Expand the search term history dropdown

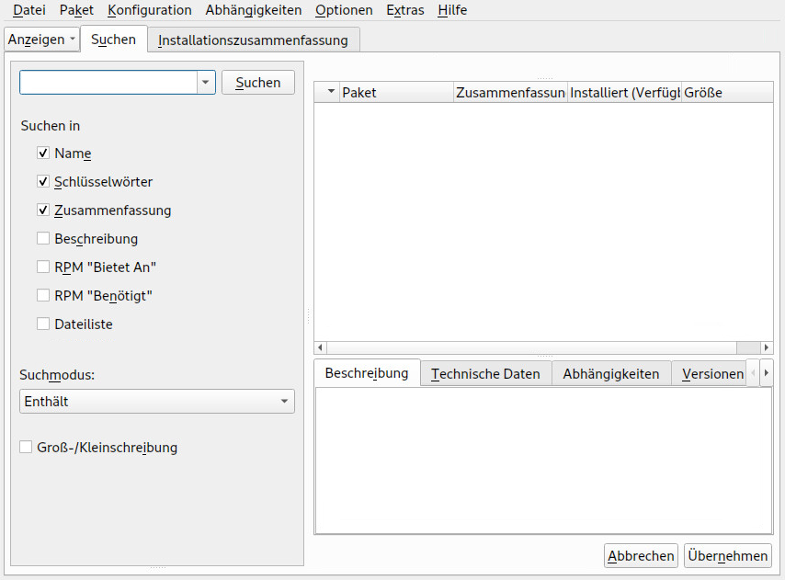pyautogui.click(x=205, y=83)
